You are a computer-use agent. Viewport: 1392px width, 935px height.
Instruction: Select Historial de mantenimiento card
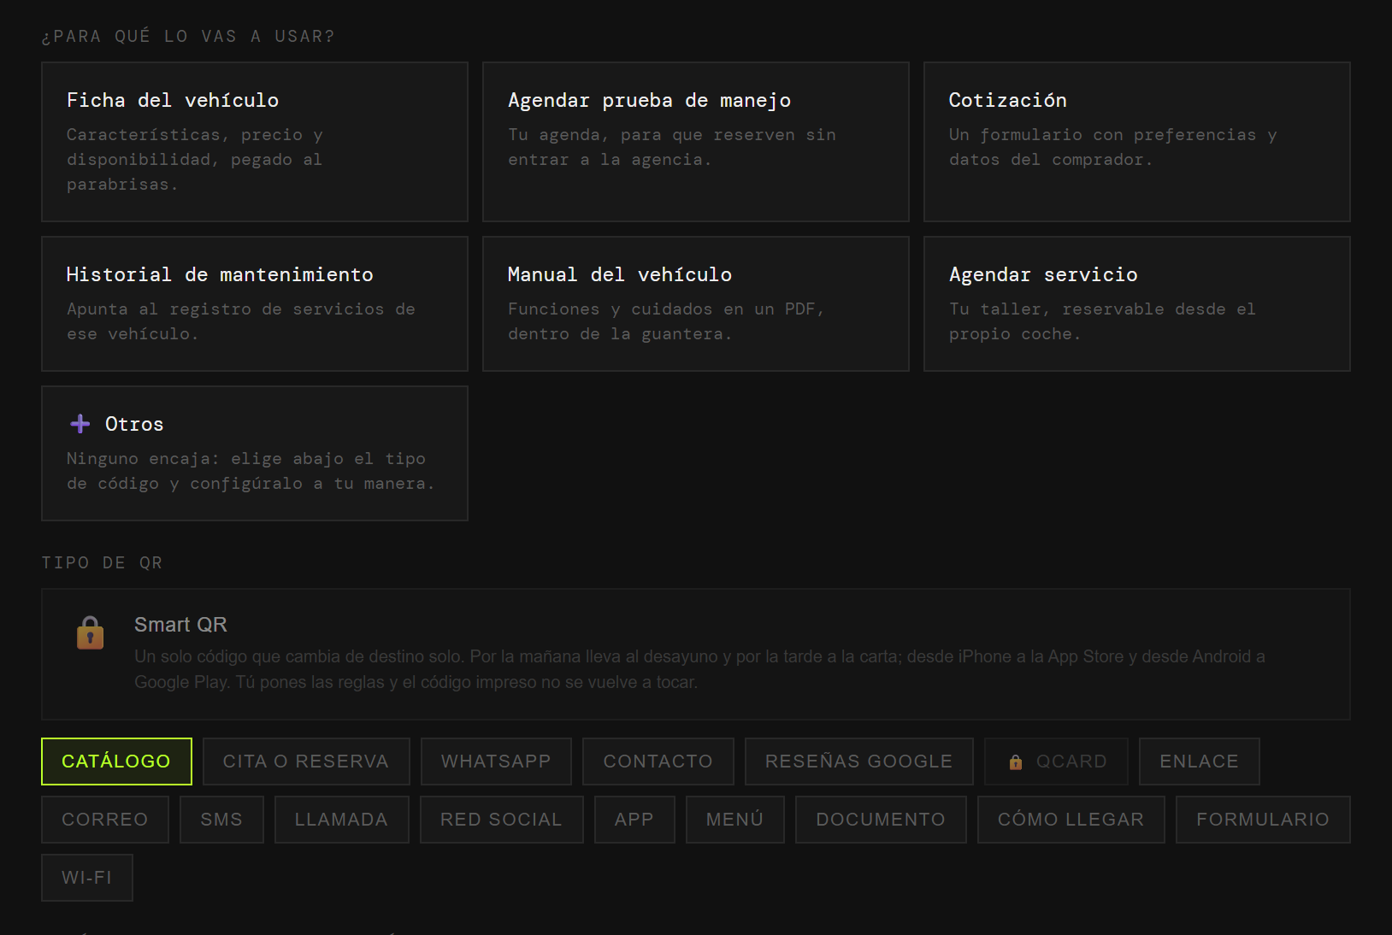click(x=255, y=304)
